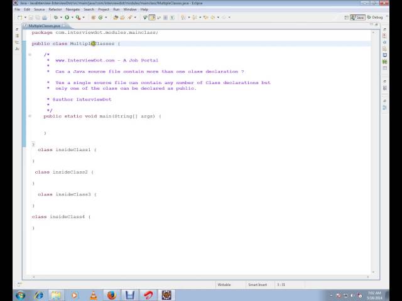Open Internet Explorer from the taskbar

[x=39, y=295]
